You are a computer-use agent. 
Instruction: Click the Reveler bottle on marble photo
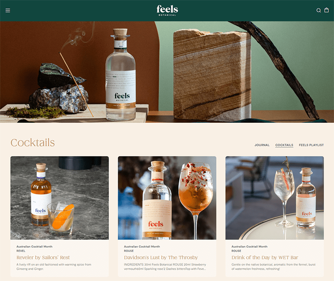59,198
